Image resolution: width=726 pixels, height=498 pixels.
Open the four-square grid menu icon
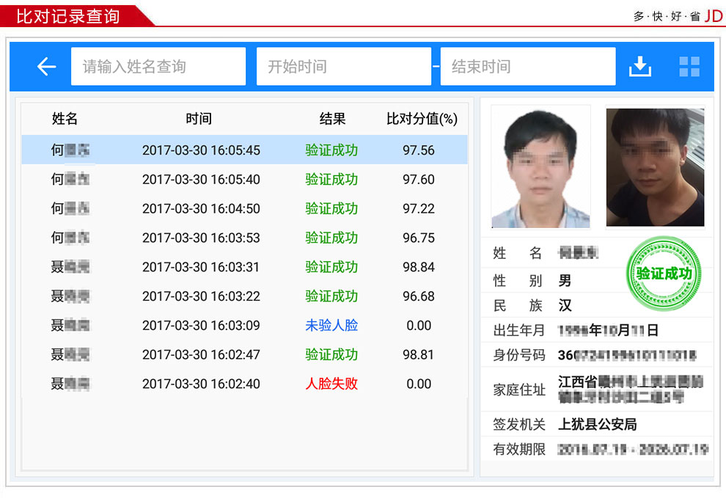(689, 66)
